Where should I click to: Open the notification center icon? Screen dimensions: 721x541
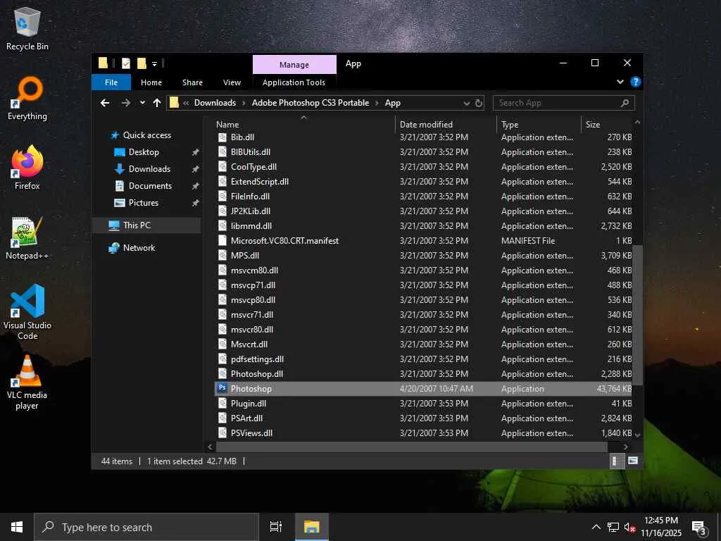pos(699,527)
